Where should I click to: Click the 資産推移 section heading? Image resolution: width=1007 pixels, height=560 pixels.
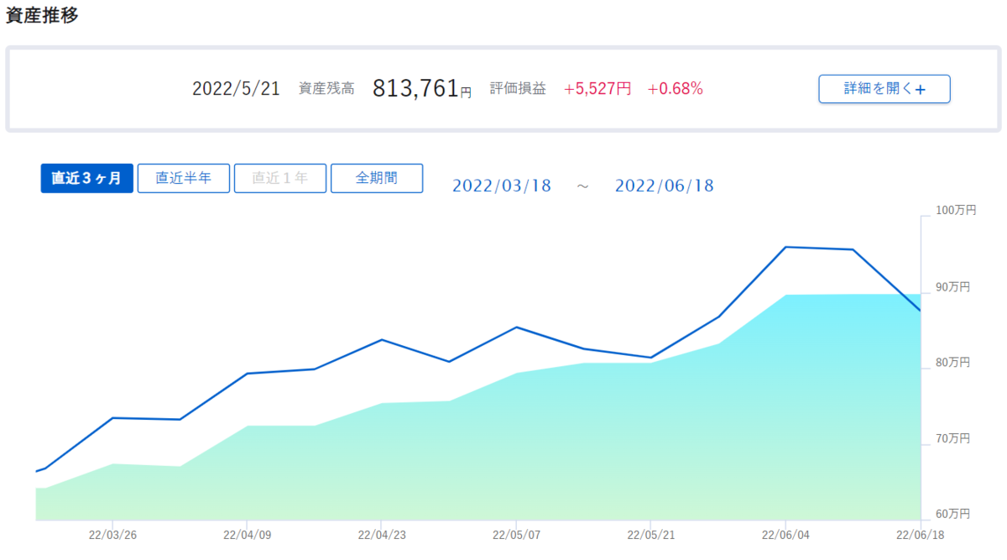tap(42, 15)
